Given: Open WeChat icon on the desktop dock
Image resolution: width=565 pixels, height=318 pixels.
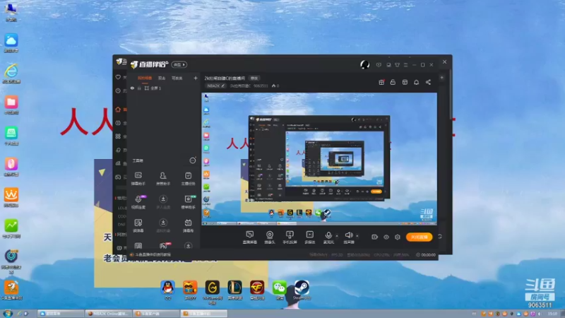Looking at the screenshot, I should click(x=279, y=290).
